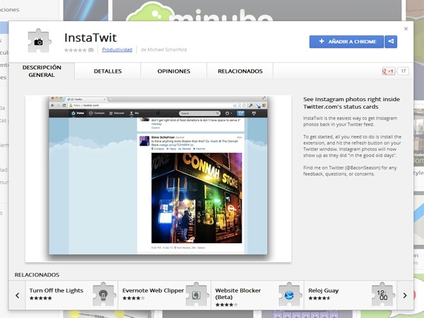Viewport: 424px width, 318px height.
Task: Click the Turn Off the Lights lightbulb icon
Action: [x=104, y=294]
